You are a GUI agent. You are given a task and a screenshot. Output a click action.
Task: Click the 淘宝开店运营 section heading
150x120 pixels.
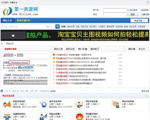pyautogui.click(x=8, y=96)
